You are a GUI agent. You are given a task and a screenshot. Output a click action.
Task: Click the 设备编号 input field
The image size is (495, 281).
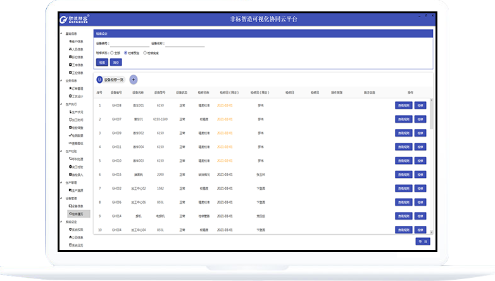point(128,44)
